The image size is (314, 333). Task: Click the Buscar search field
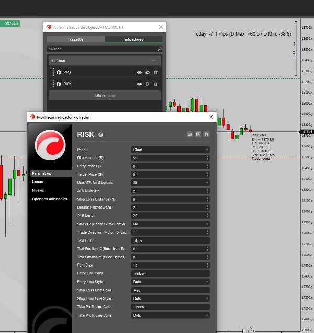point(105,49)
